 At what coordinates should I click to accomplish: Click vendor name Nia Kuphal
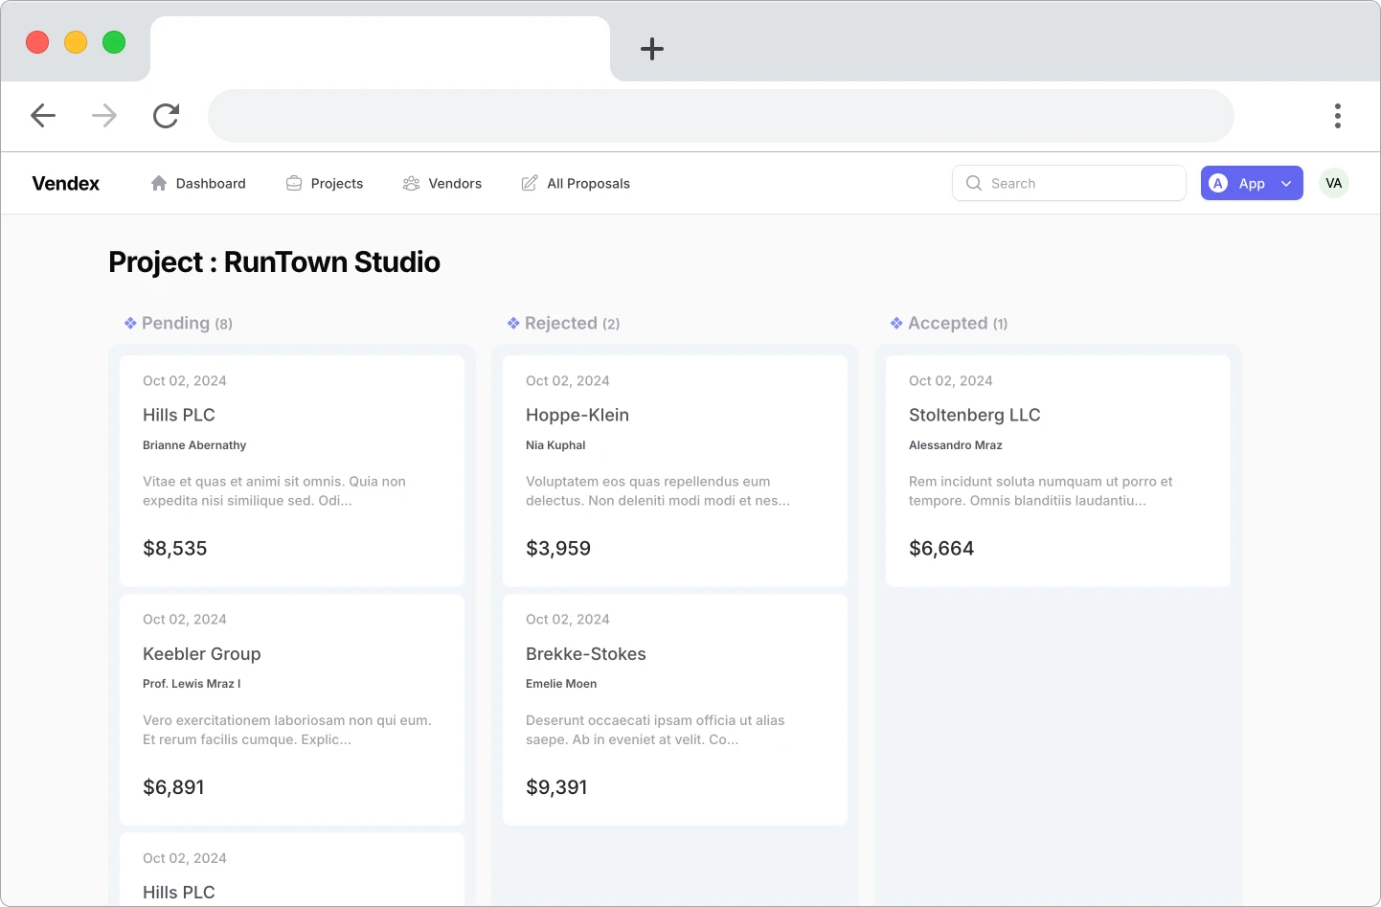tap(555, 445)
